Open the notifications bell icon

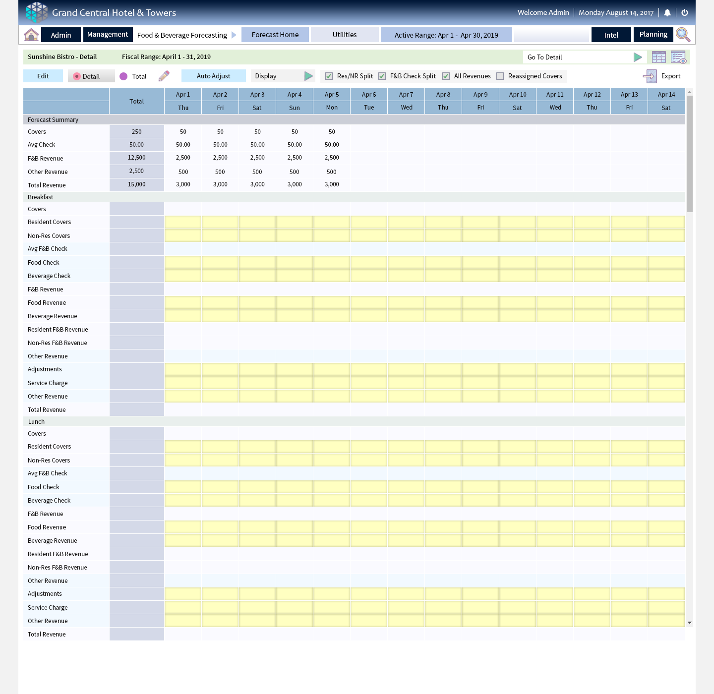click(667, 13)
